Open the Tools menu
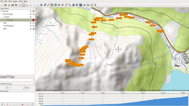189x106 pixels. coord(21,1)
